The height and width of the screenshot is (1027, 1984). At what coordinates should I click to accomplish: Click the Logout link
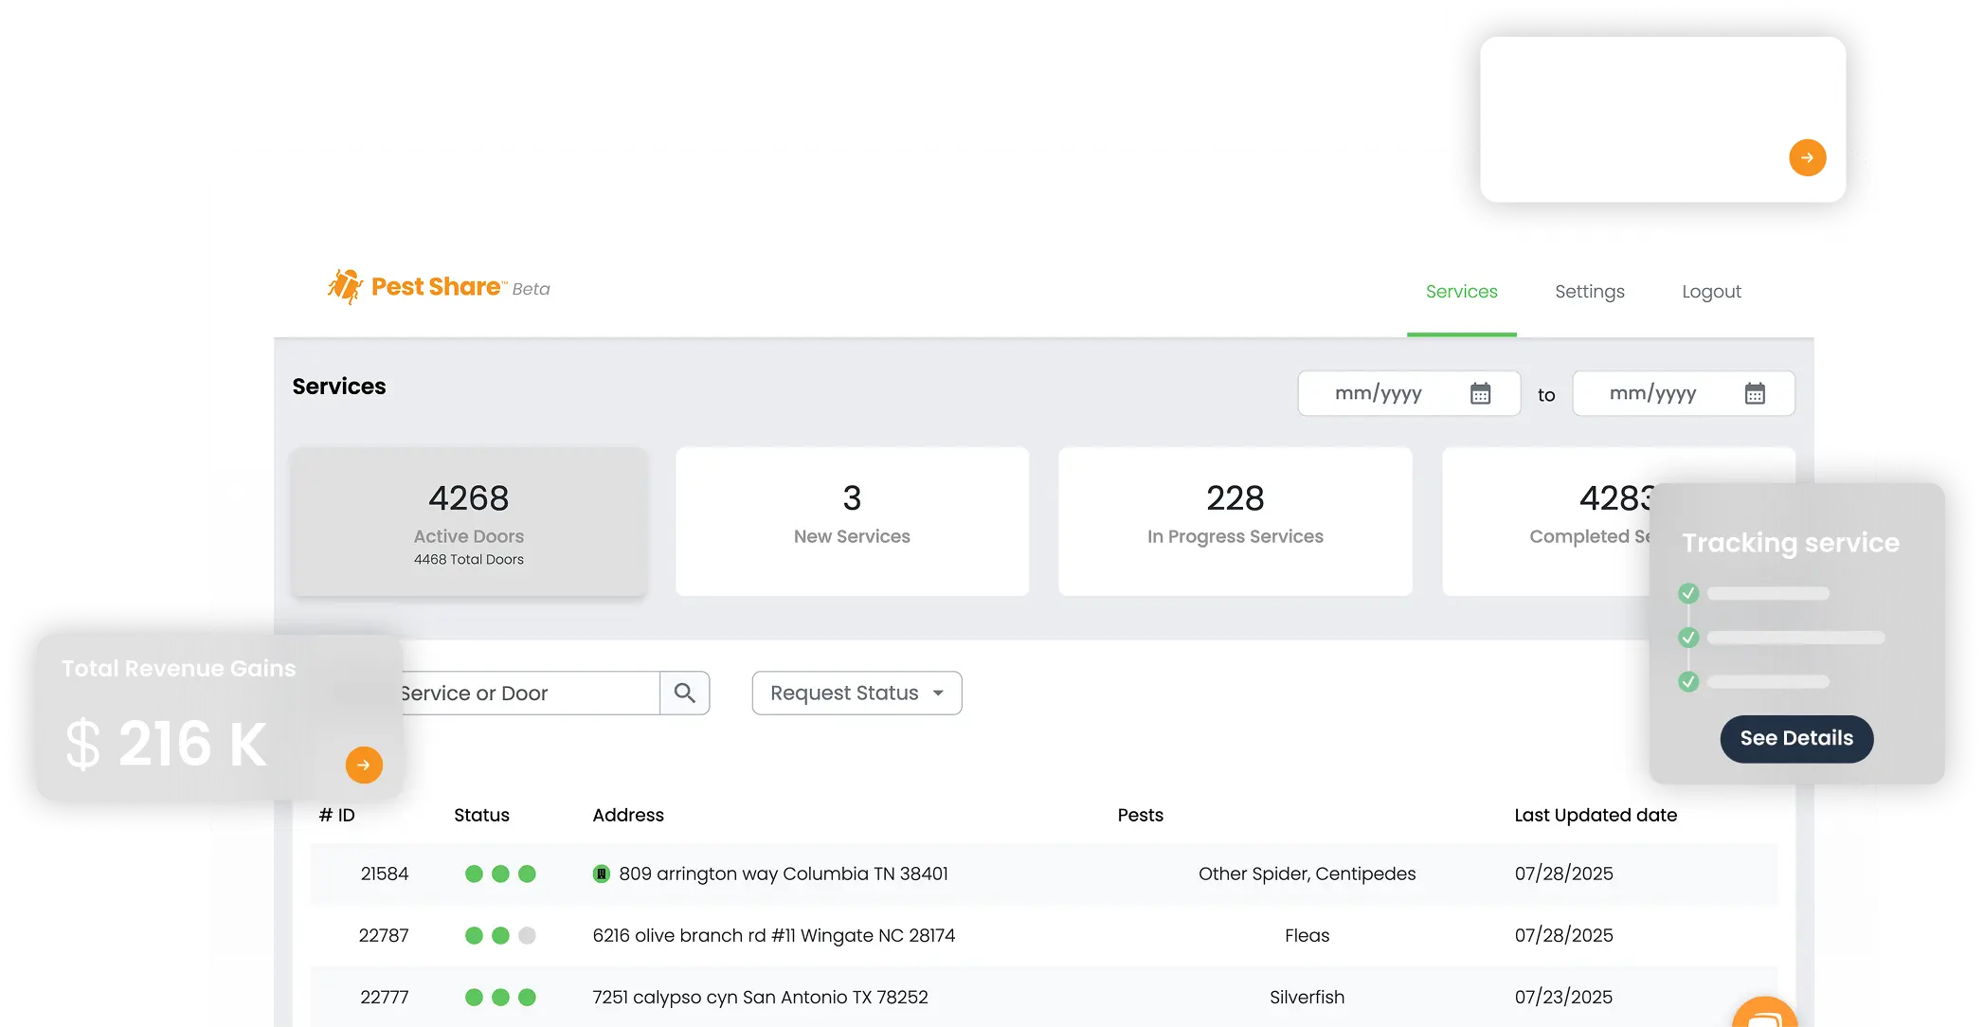pos(1711,292)
